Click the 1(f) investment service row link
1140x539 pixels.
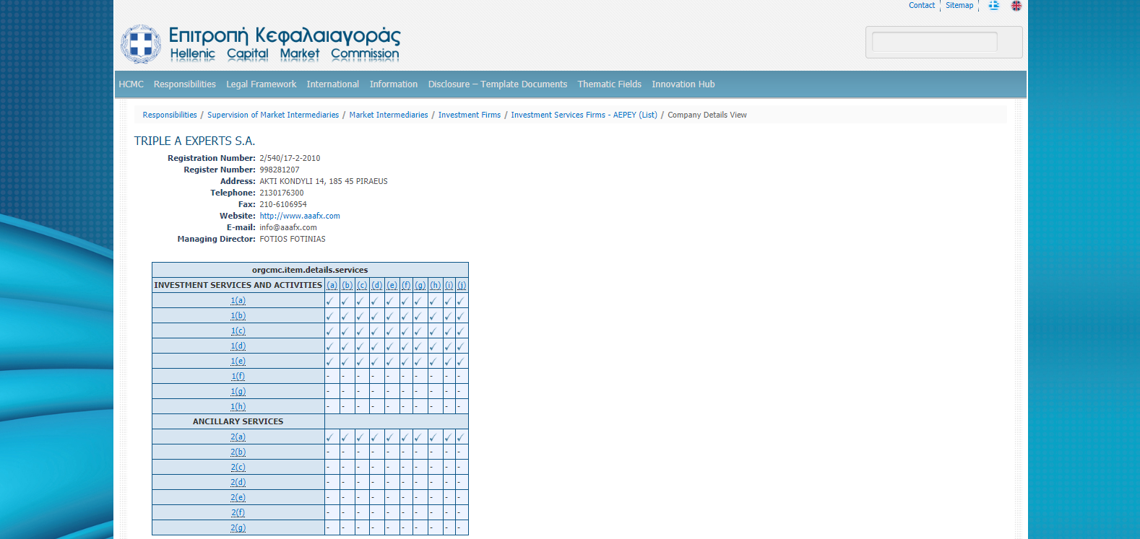tap(238, 376)
